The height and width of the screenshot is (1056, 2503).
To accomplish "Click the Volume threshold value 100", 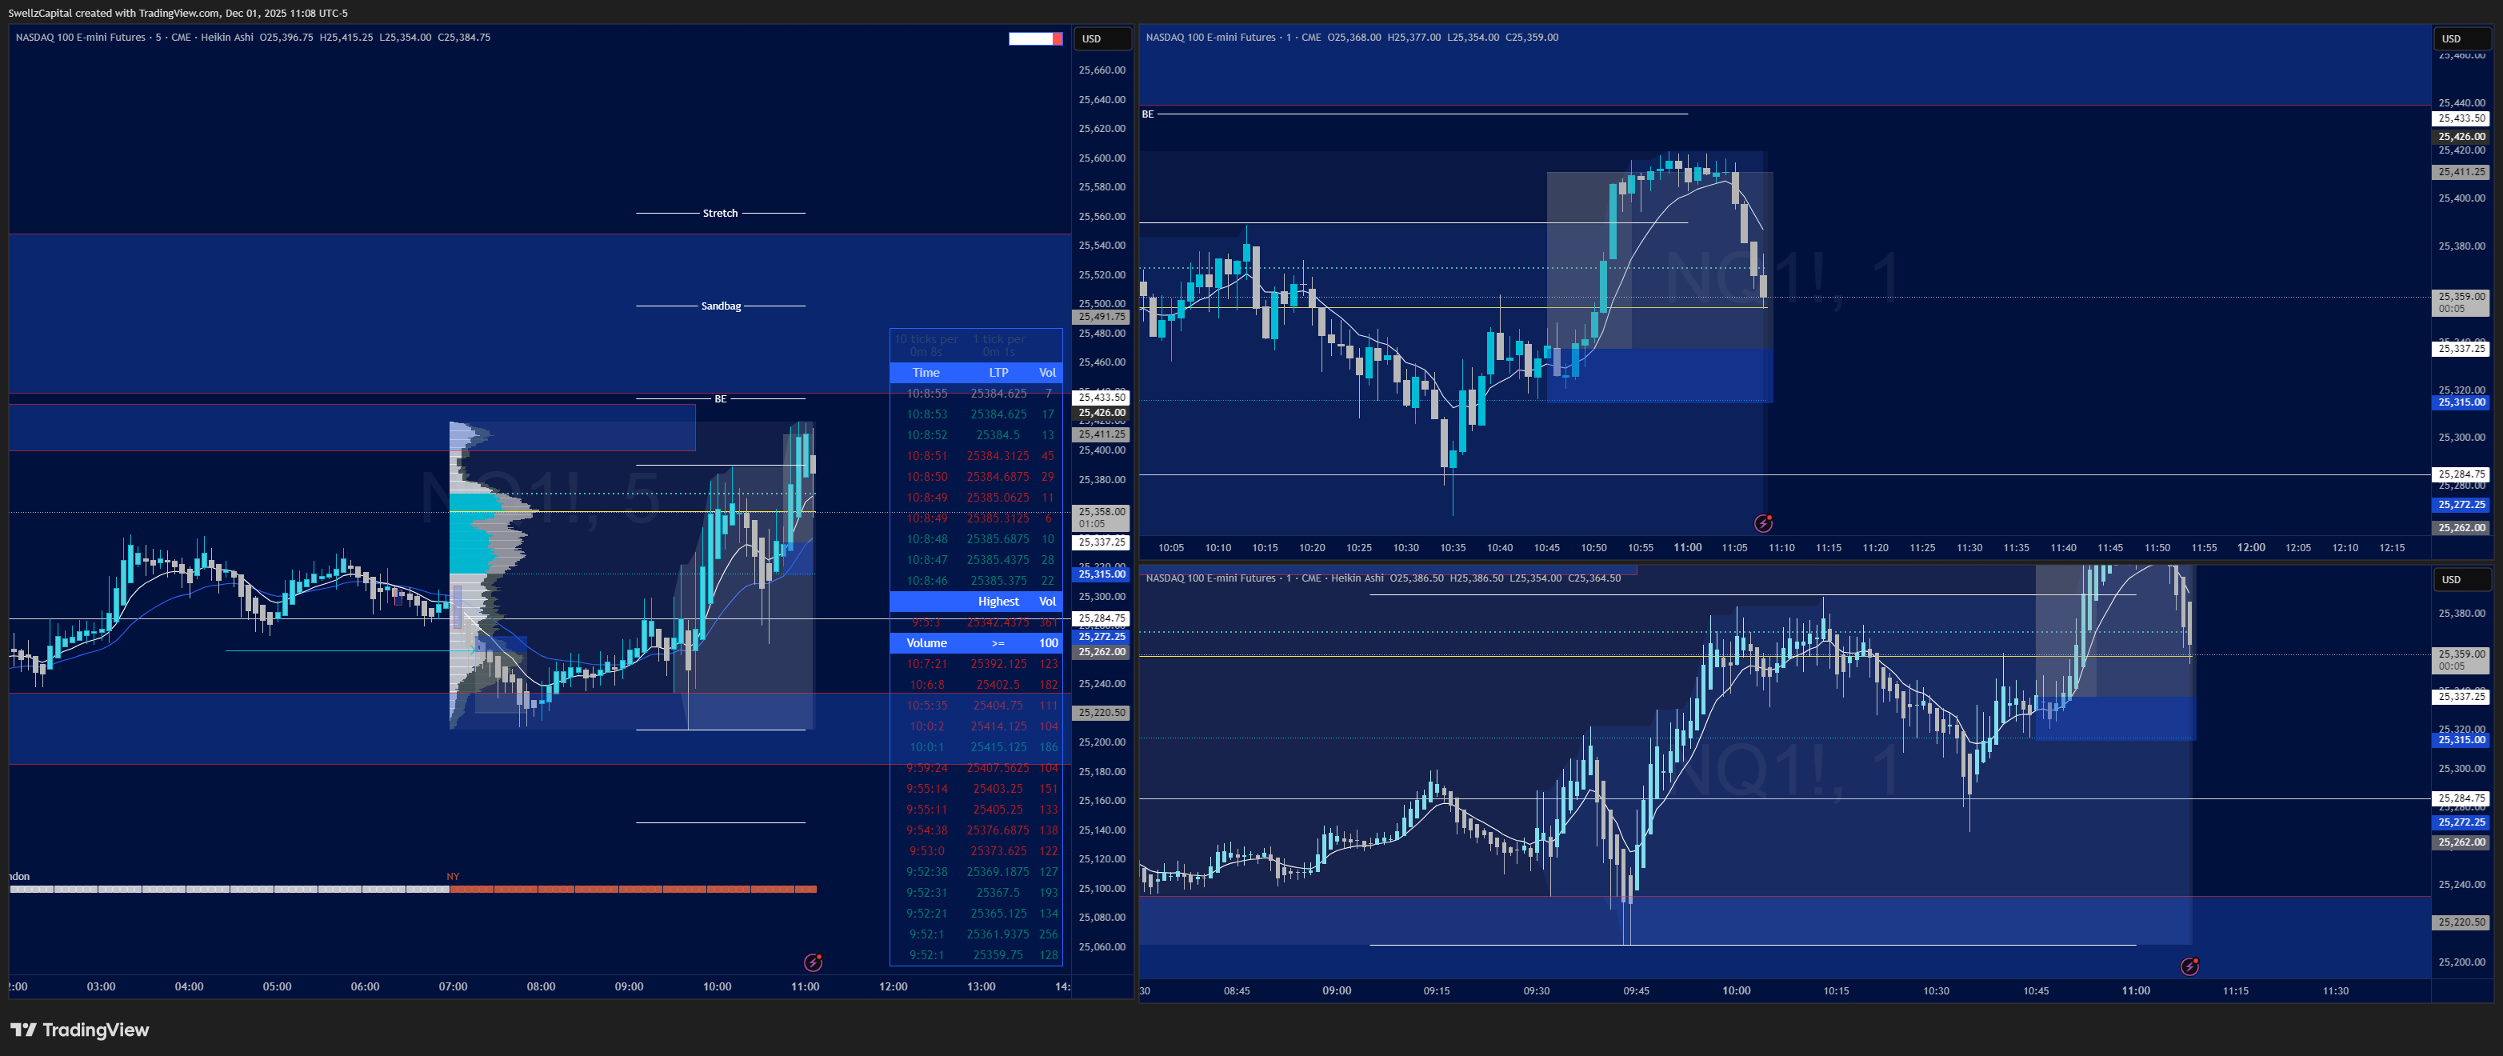I will pyautogui.click(x=1049, y=643).
